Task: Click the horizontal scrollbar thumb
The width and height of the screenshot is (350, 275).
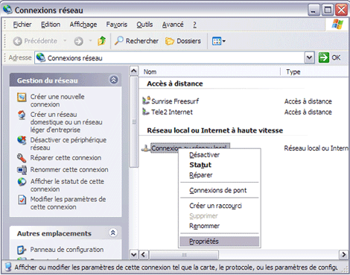Action: [184, 255]
